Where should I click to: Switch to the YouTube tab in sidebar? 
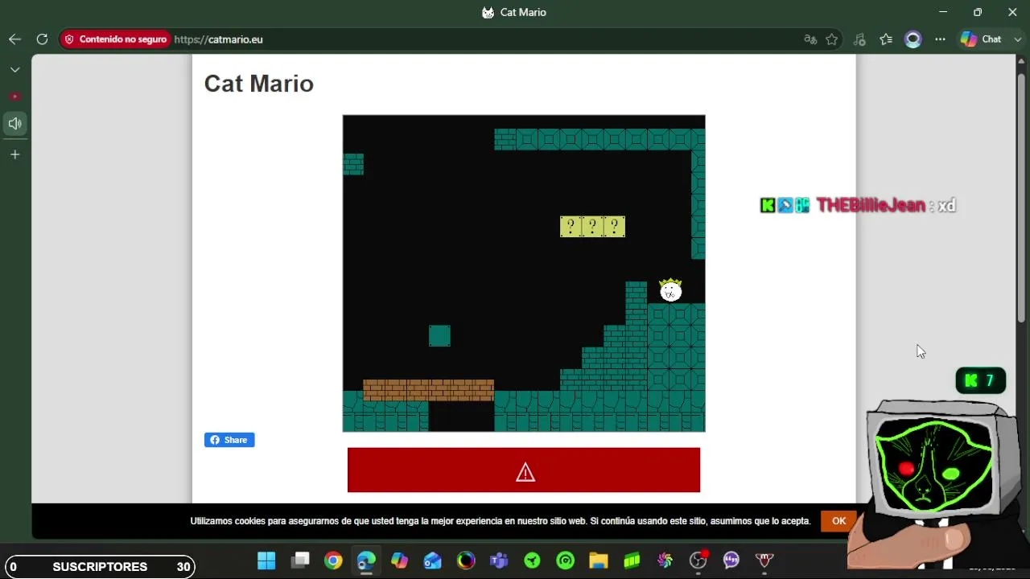point(14,96)
